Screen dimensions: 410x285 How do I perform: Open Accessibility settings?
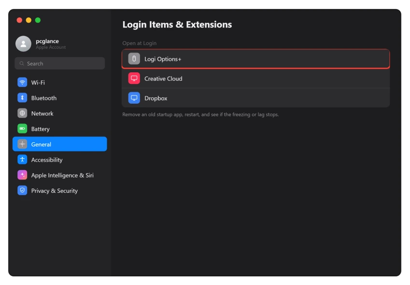pos(59,160)
